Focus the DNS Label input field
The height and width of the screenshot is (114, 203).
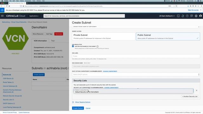[136, 56]
